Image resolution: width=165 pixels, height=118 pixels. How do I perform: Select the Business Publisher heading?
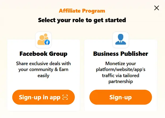point(121,54)
